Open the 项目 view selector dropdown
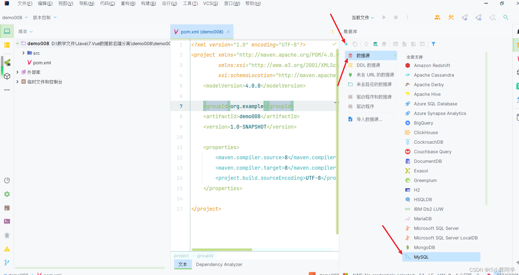Viewport: 519px width, 275px height. (25, 31)
